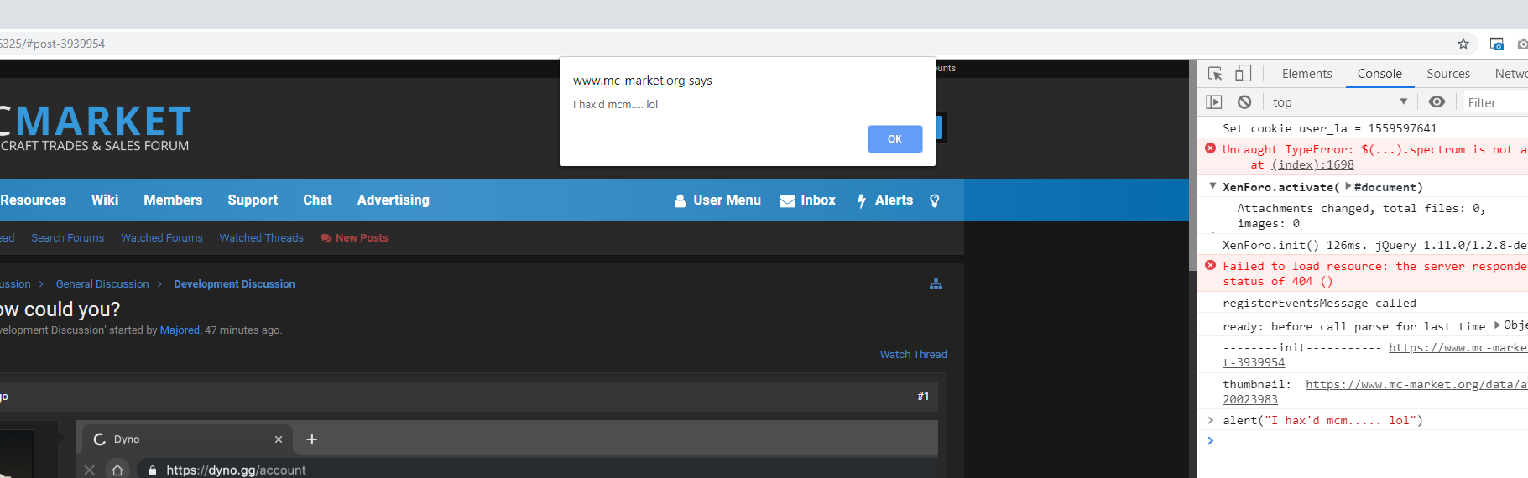The width and height of the screenshot is (1528, 478).
Task: Click the home icon in embedded browser image
Action: [x=117, y=470]
